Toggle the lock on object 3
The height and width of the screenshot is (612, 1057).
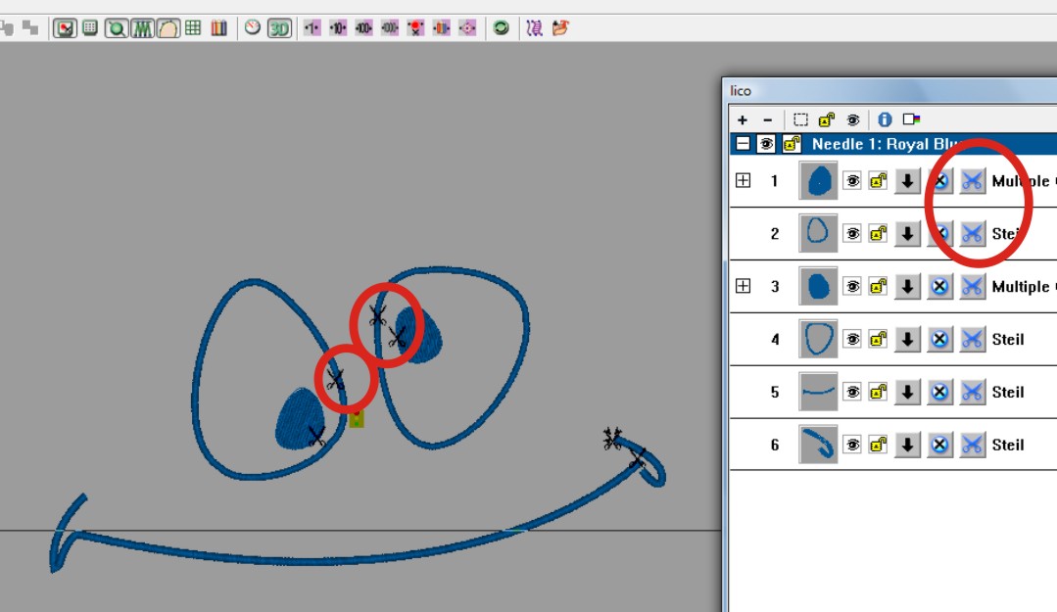(x=878, y=287)
